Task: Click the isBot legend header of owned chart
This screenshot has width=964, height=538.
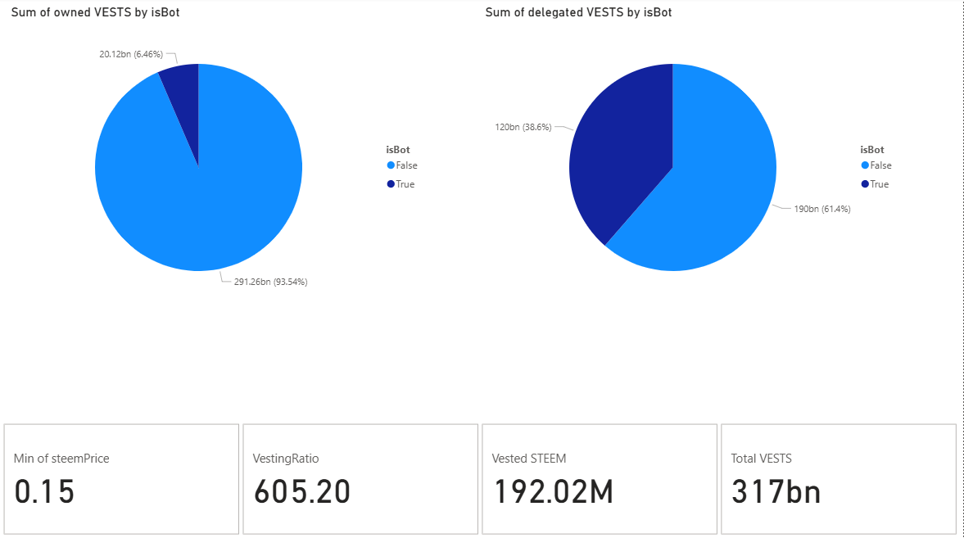Action: coord(398,149)
